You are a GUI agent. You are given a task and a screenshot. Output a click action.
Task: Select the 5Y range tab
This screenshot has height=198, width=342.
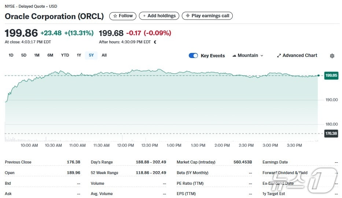pyautogui.click(x=91, y=55)
